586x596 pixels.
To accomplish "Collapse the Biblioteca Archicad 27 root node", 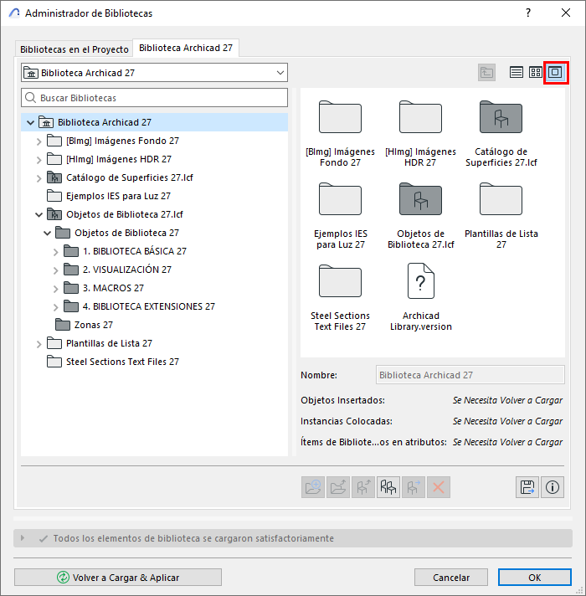I will [30, 123].
